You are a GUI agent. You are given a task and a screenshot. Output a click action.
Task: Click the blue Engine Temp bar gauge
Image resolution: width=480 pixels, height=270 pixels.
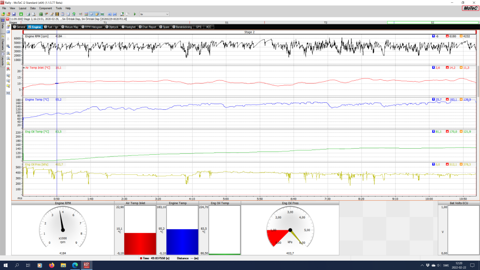182,230
